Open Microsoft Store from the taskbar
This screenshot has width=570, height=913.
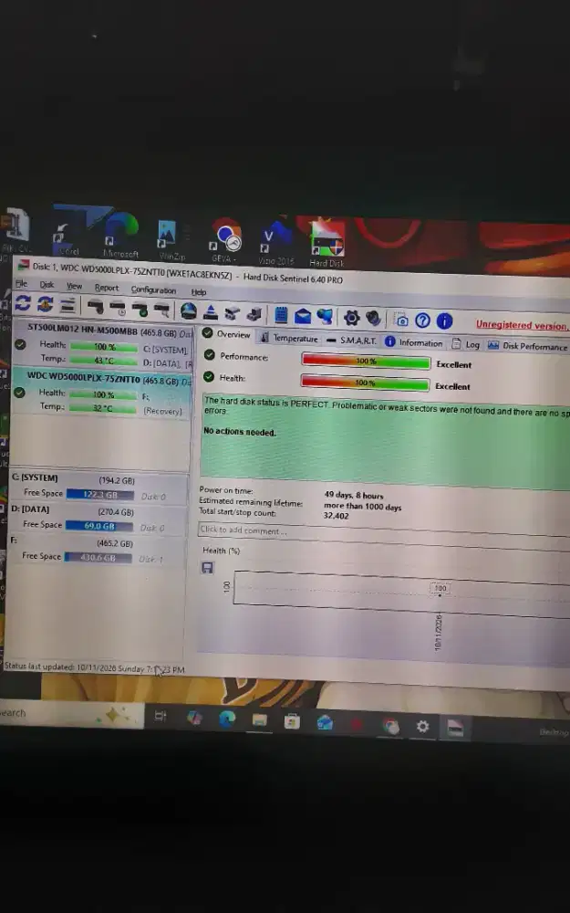tap(292, 721)
